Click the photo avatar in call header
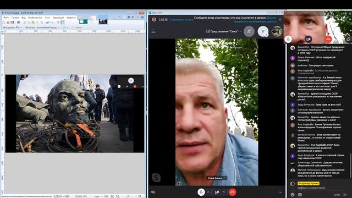Image resolution: width=352 pixels, height=198 pixels. tap(277, 31)
